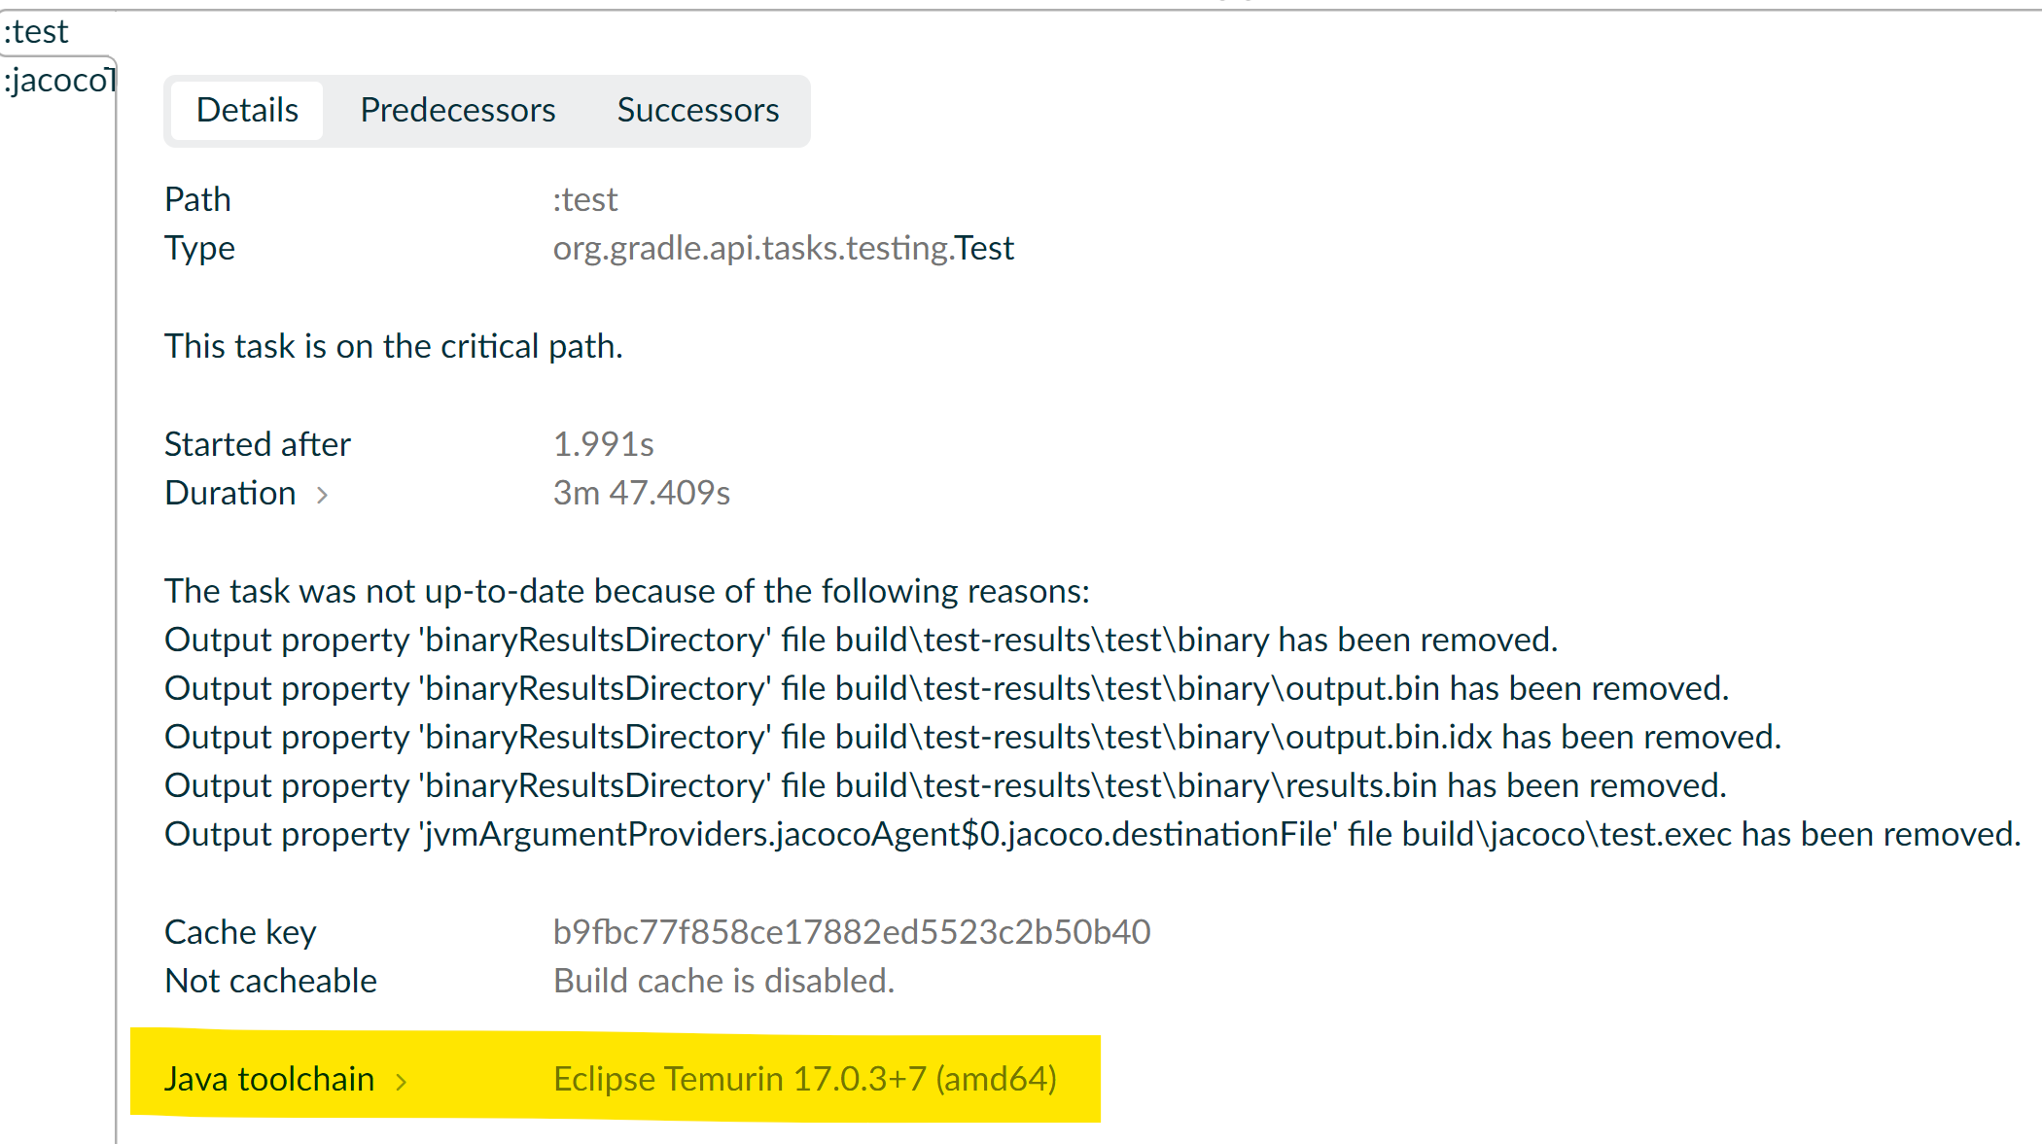Screen dimensions: 2042x1144
Task: Click the cache key hash value
Action: tap(851, 932)
